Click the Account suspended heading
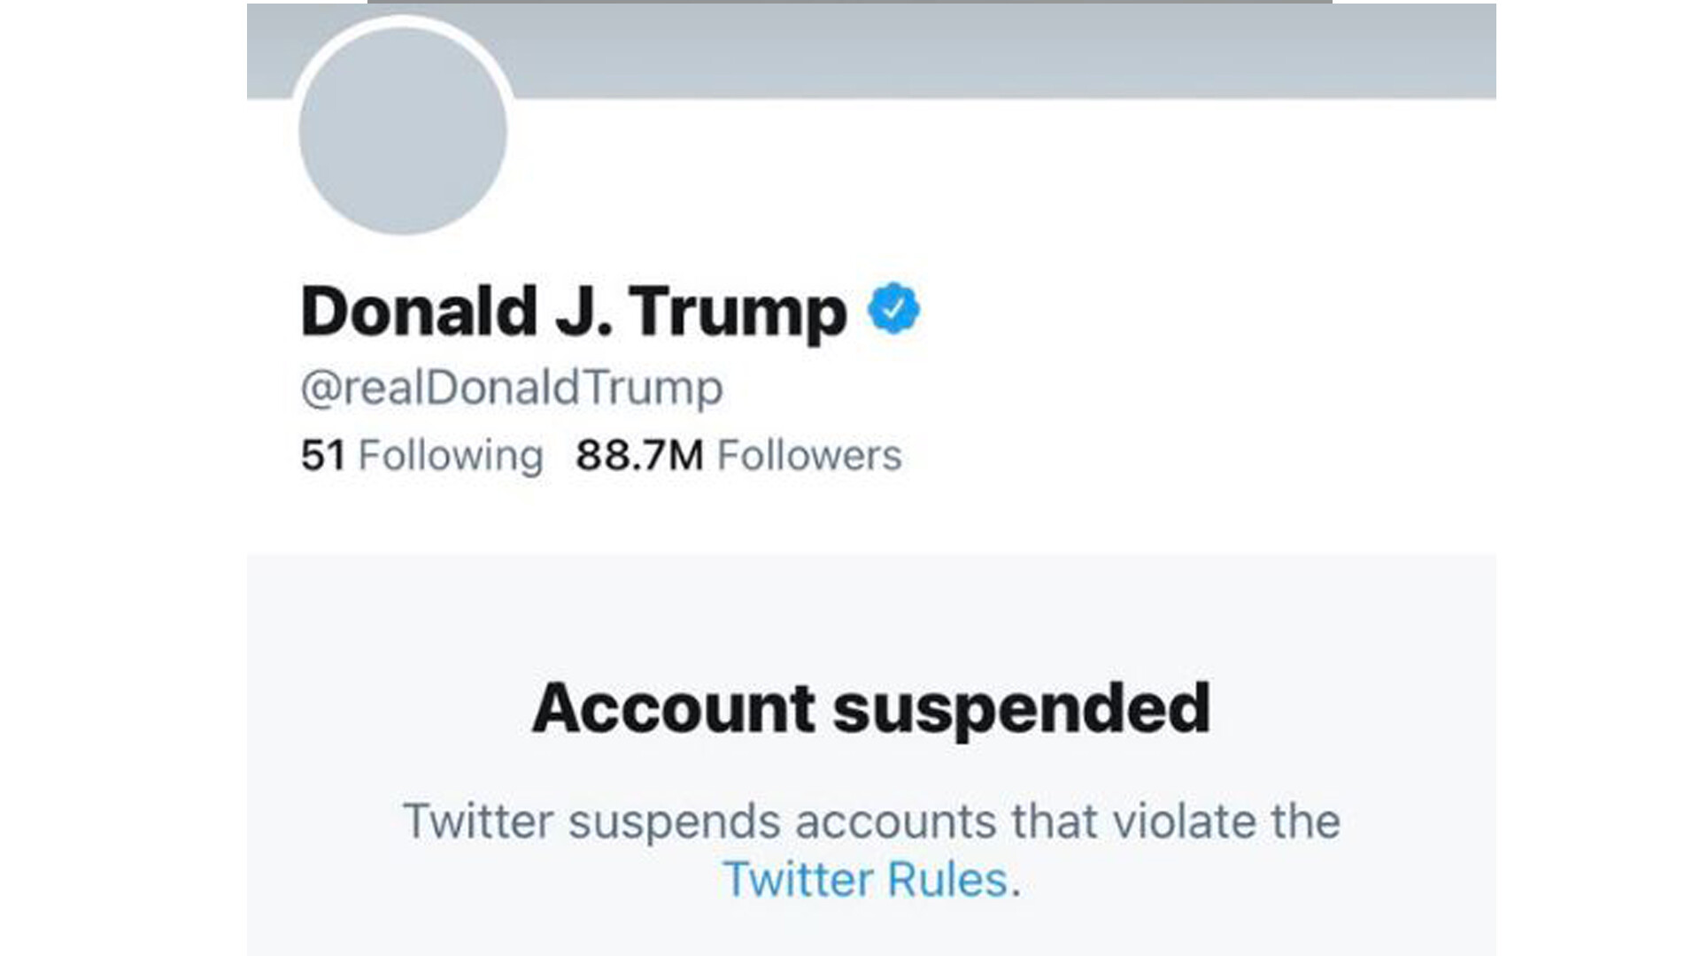The height and width of the screenshot is (956, 1700). point(871,708)
